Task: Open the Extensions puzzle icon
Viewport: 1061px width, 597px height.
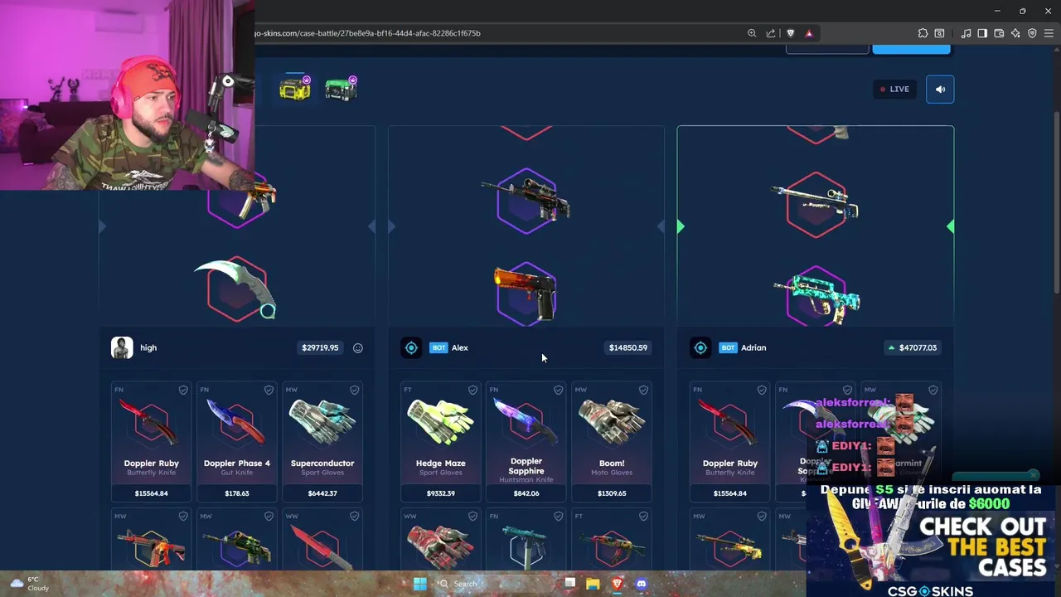Action: (923, 33)
